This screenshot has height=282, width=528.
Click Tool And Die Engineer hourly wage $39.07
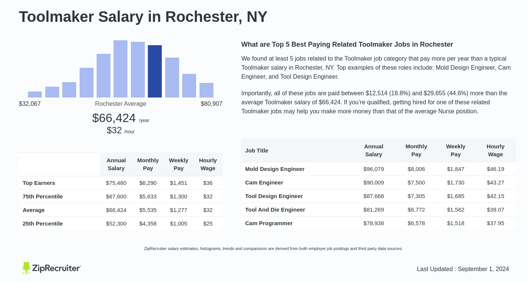coord(496,210)
